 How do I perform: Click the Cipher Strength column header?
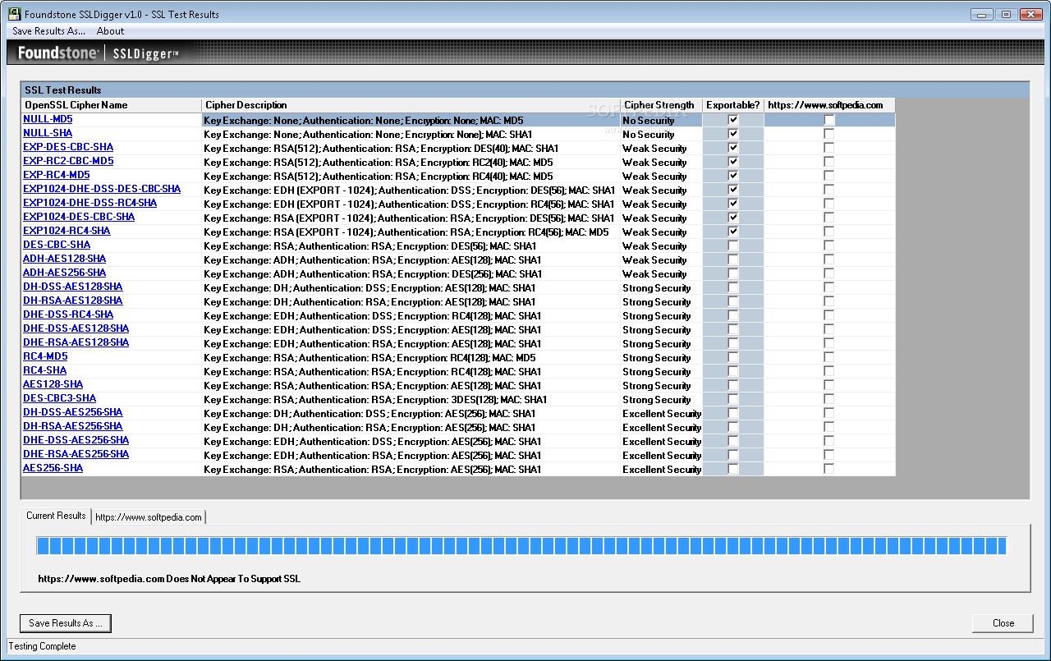click(x=661, y=105)
